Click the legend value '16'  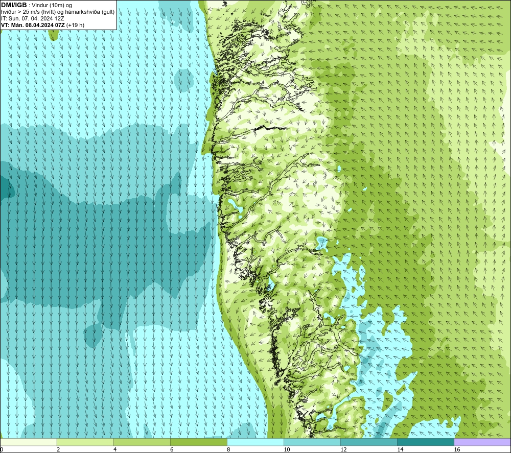point(457,449)
